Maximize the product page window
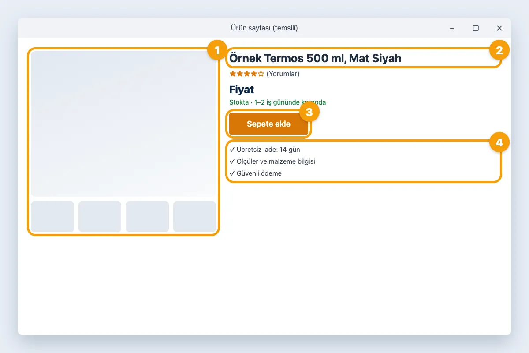The image size is (529, 353). (476, 28)
